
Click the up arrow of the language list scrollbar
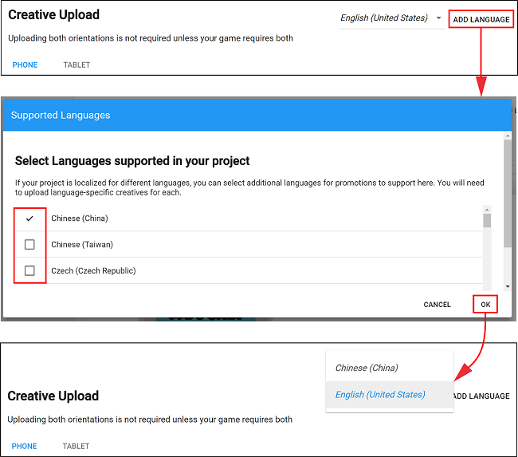[x=487, y=210]
